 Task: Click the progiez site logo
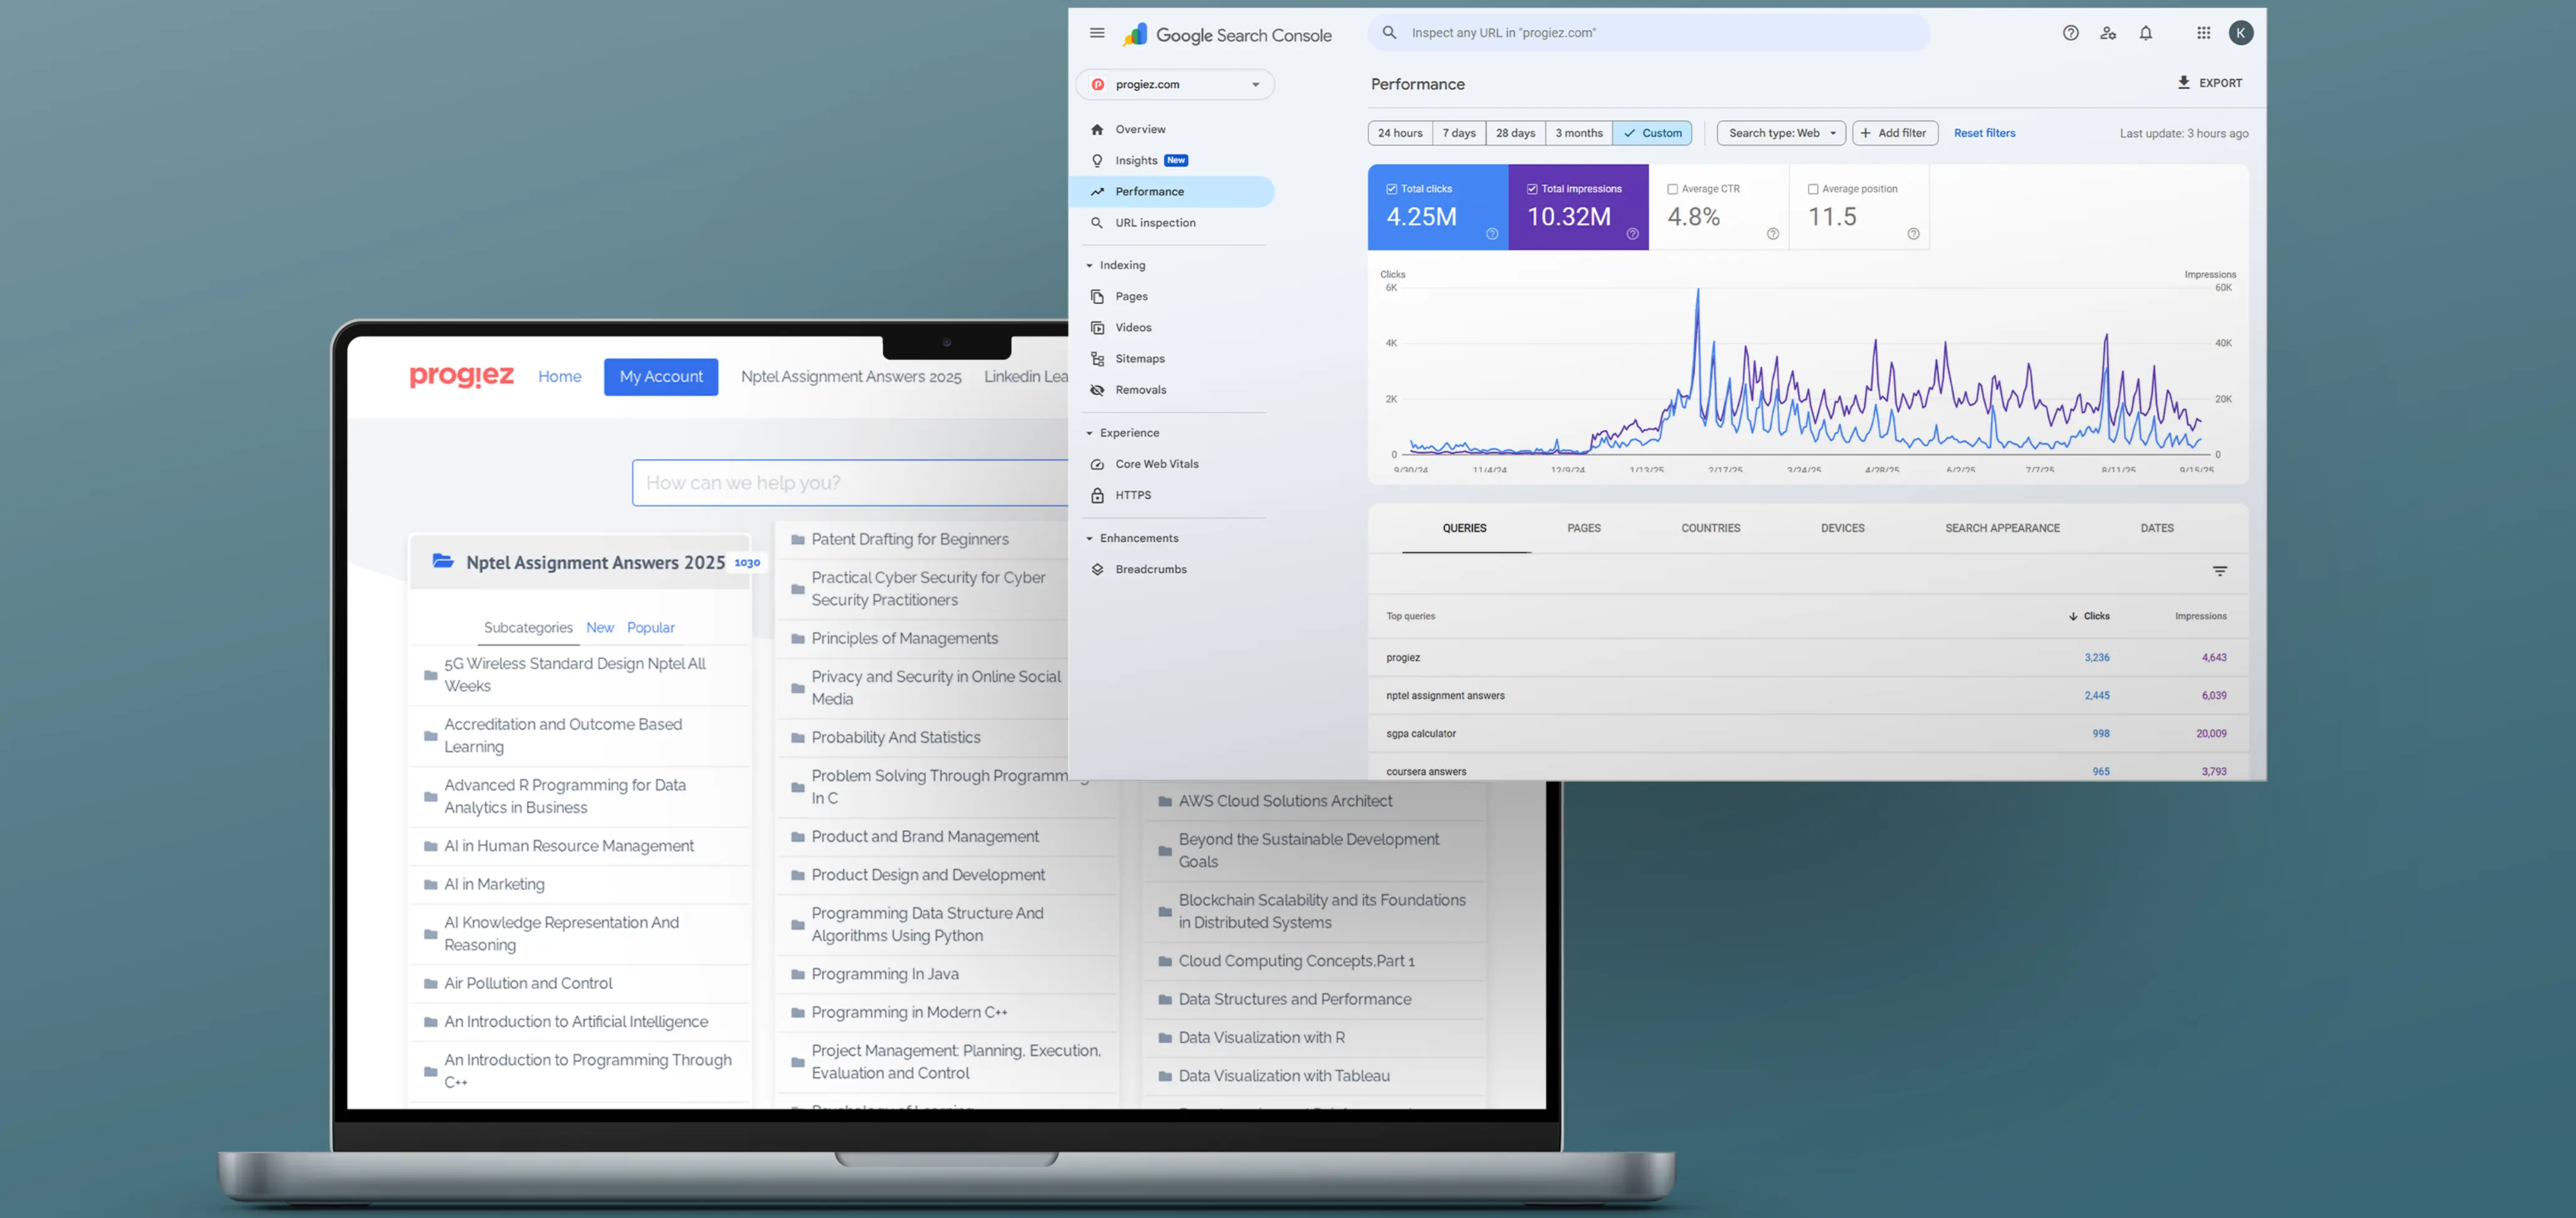click(x=462, y=377)
